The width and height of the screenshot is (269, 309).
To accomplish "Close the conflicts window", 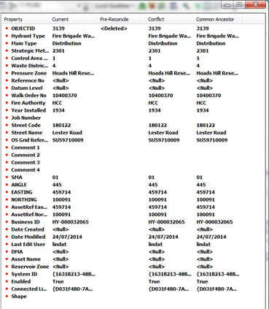I will coord(255,4).
